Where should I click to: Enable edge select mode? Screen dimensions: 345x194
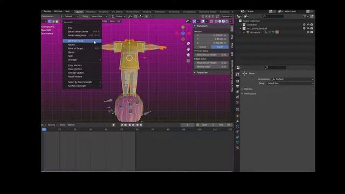coord(53,22)
